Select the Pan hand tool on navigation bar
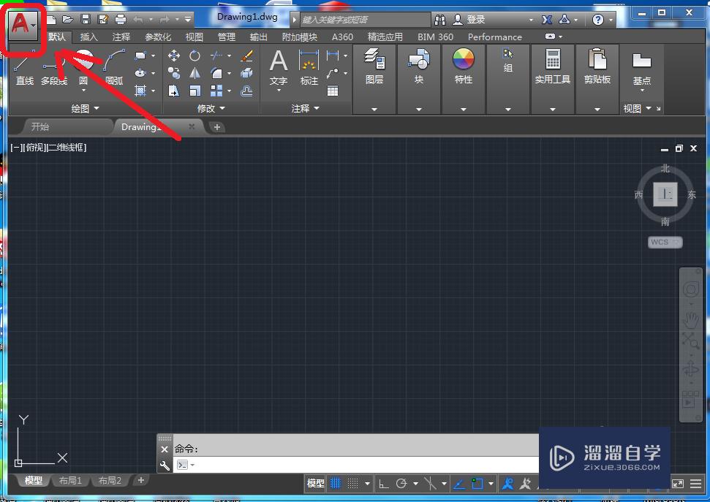Viewport: 710px width, 502px height. click(x=690, y=319)
